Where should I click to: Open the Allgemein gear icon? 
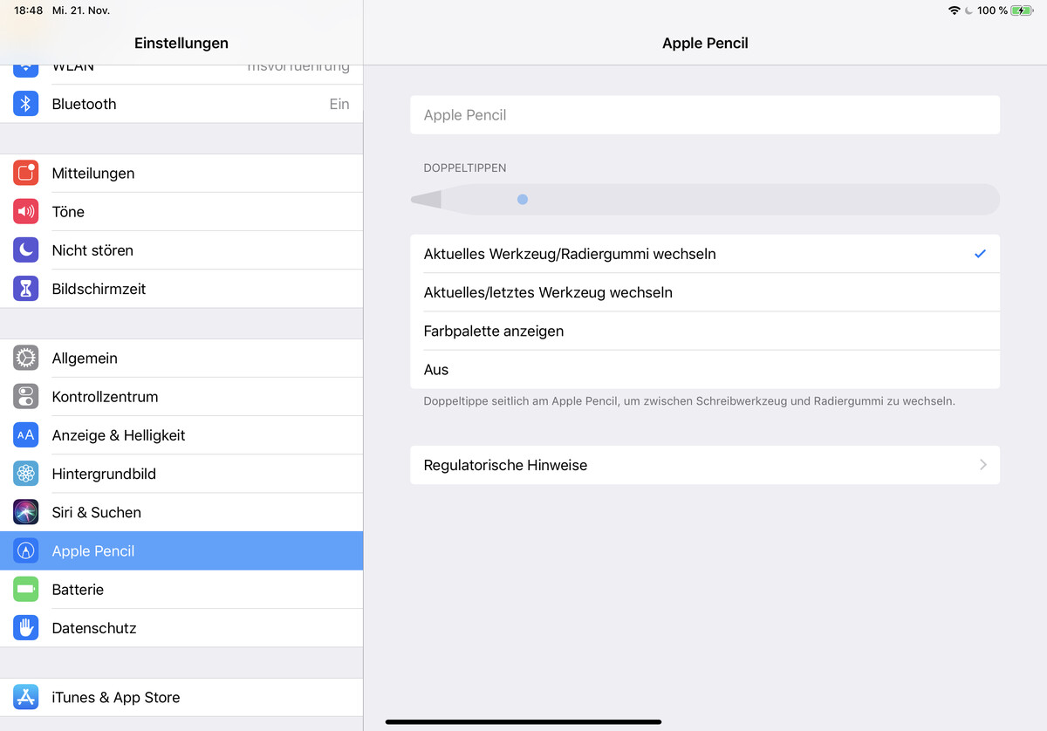(x=26, y=359)
